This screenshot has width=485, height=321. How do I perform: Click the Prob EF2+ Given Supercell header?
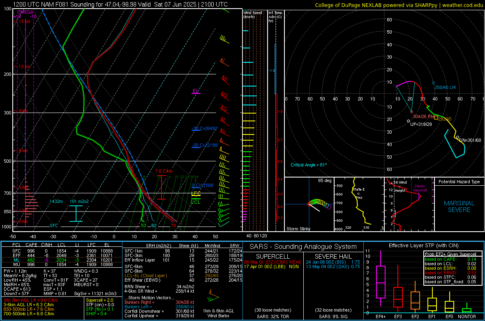coord(450,254)
